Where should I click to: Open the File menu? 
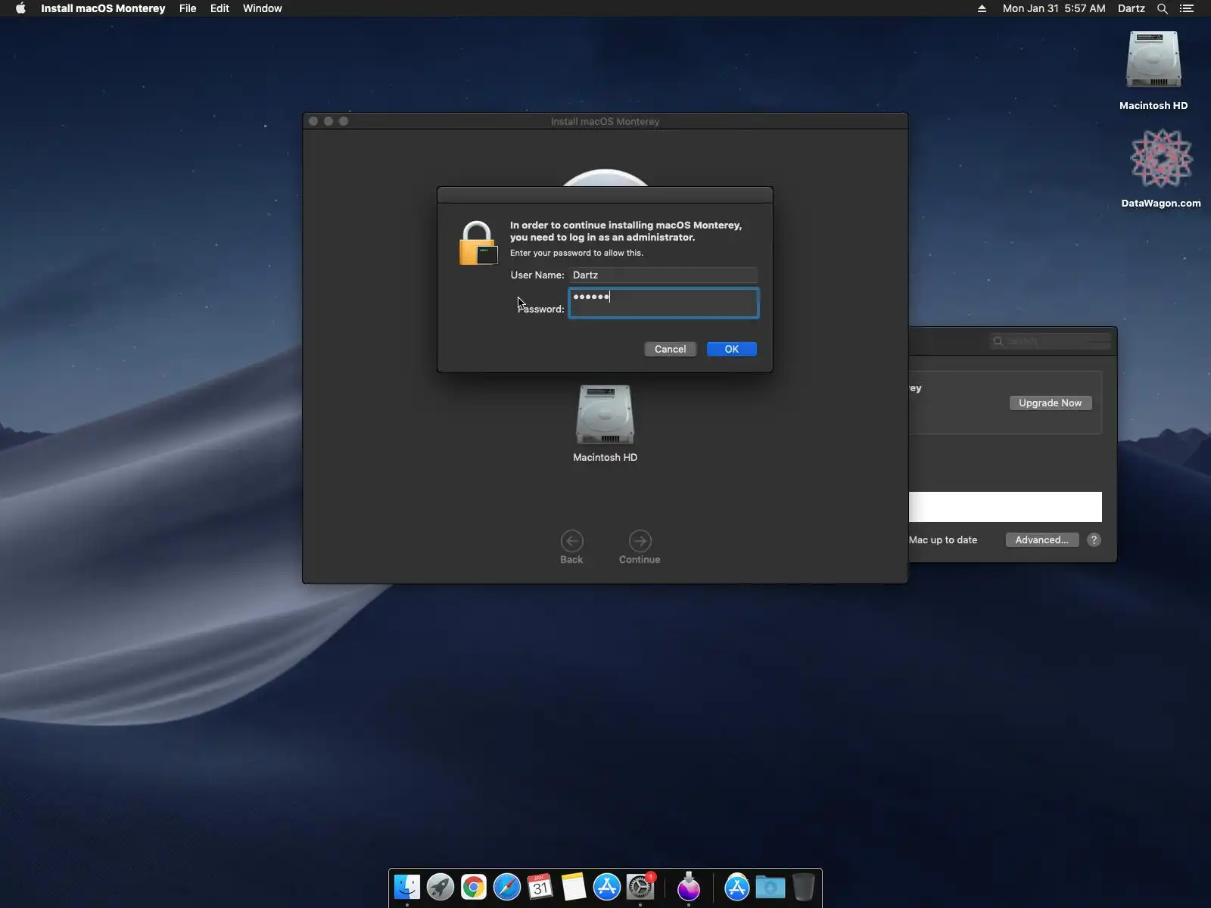pos(188,8)
